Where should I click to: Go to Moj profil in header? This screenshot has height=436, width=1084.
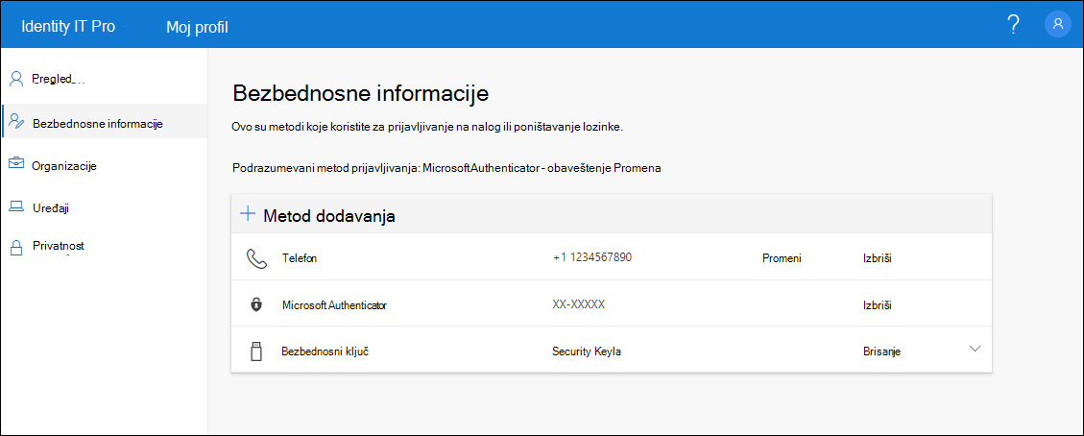(x=197, y=27)
